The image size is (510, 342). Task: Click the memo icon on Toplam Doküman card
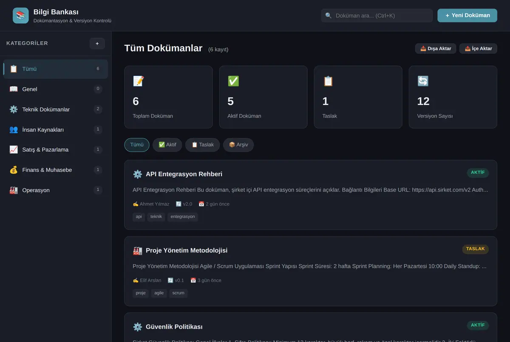[139, 81]
